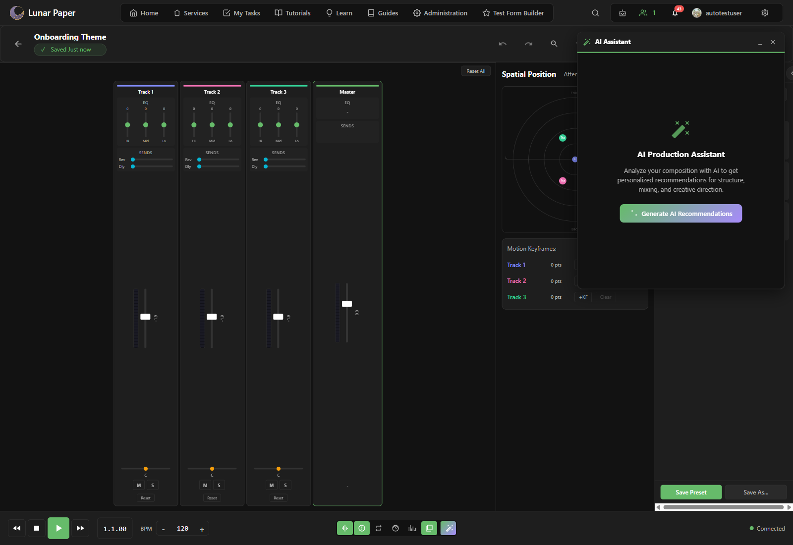This screenshot has height=545, width=793.
Task: Toggle the green exclamation circle icon
Action: (x=362, y=528)
